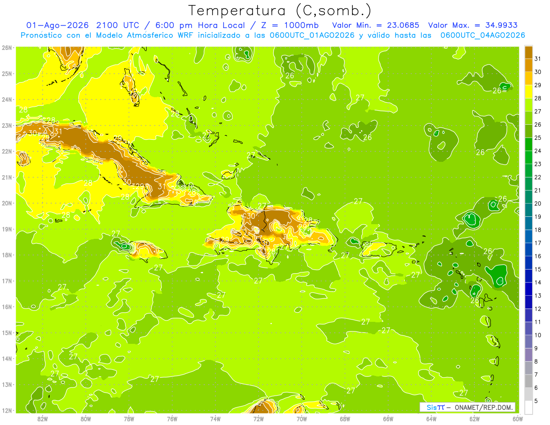This screenshot has height=425, width=550.
Task: Click color scale label '5'
Action: pyautogui.click(x=536, y=401)
